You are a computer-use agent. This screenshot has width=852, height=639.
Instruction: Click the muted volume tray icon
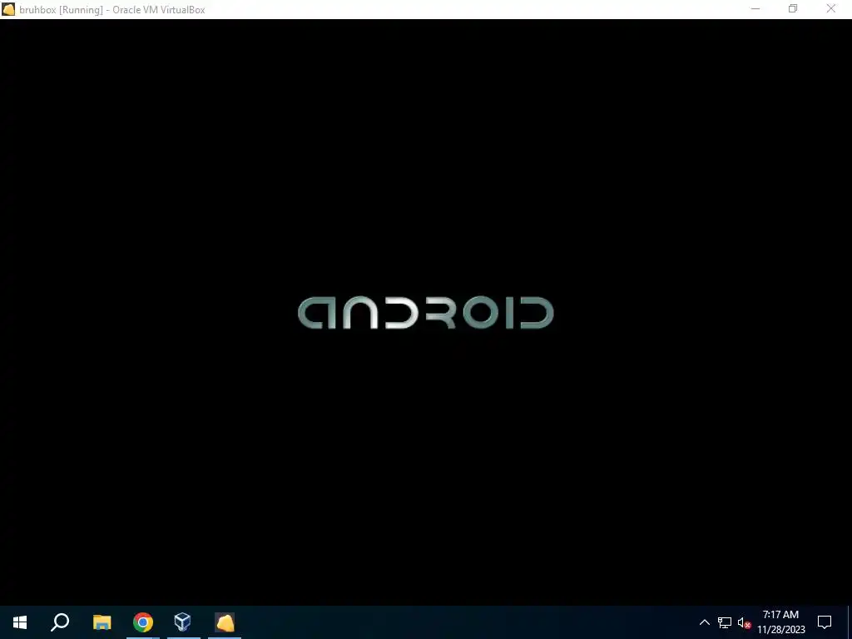744,622
